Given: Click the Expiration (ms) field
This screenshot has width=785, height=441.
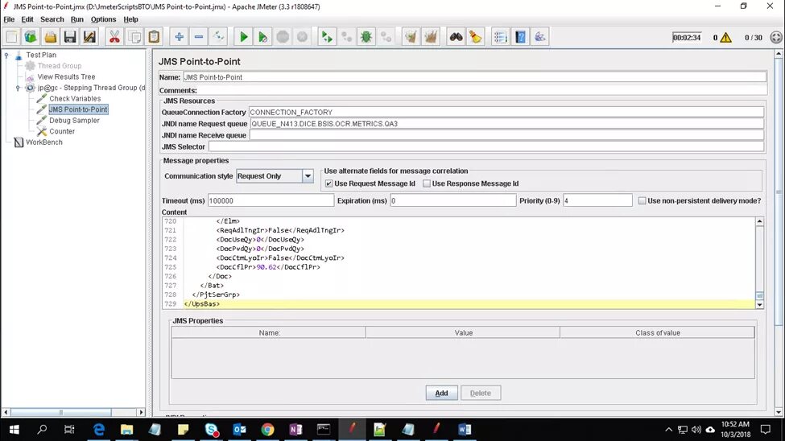Looking at the screenshot, I should pos(453,200).
